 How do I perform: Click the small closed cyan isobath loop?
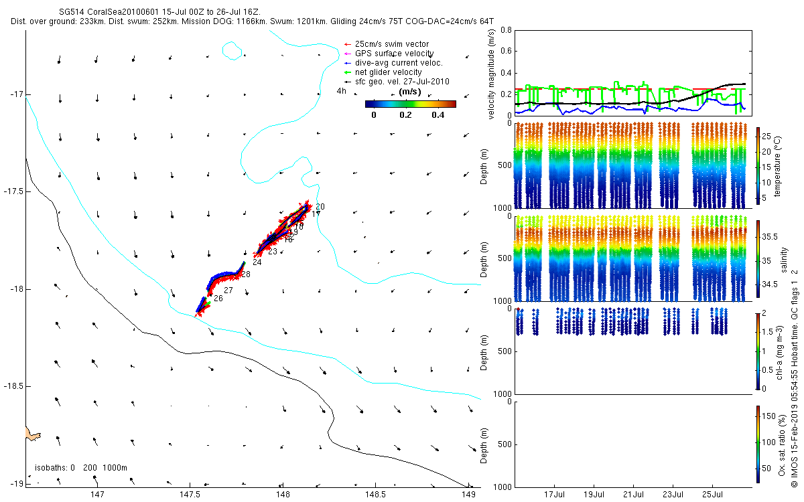point(232,50)
